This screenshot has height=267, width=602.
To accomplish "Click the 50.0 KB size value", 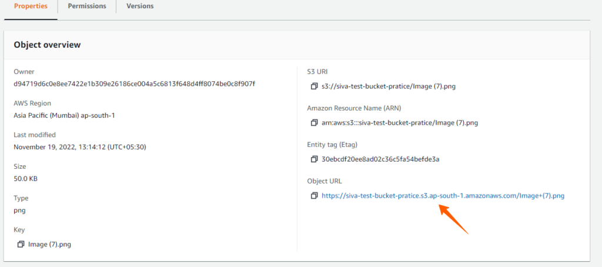I will 25,179.
